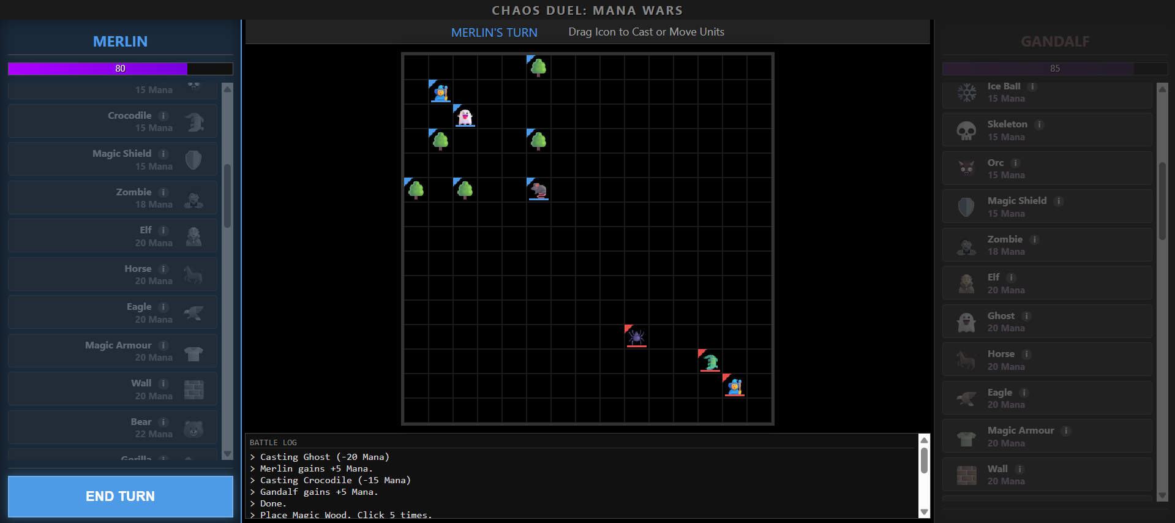Viewport: 1175px width, 523px height.
Task: Click the enemy spider unit on the board
Action: pos(636,337)
